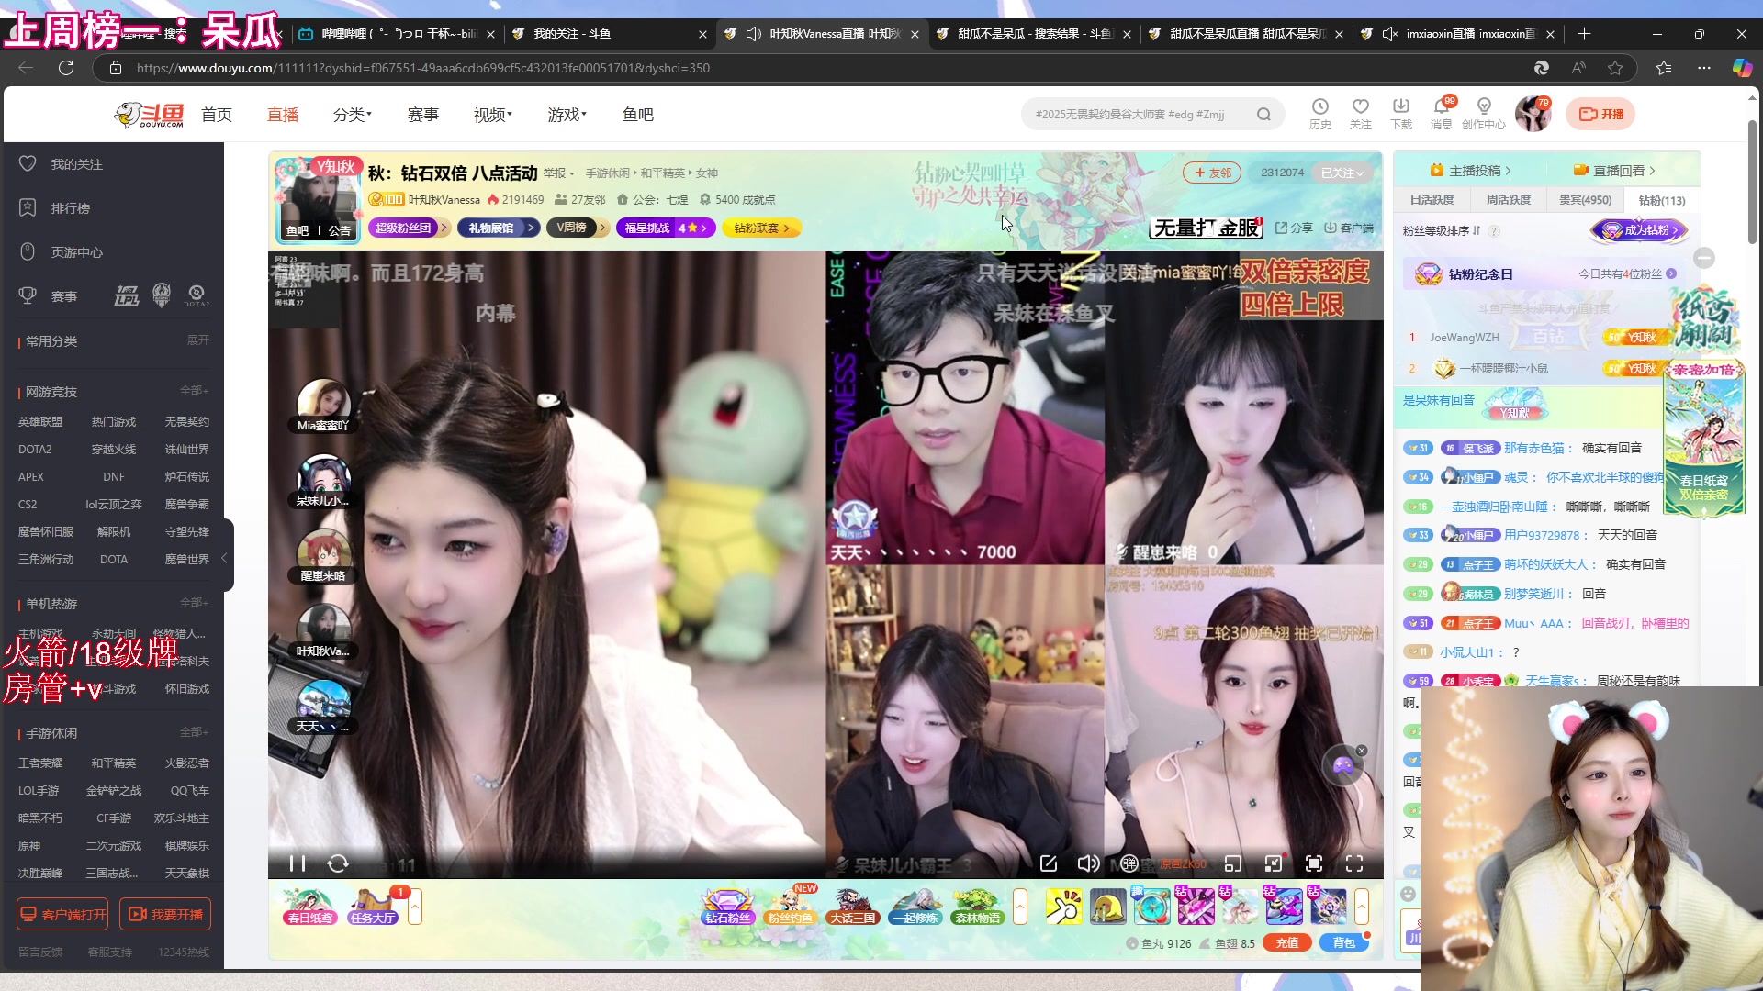This screenshot has width=1763, height=991.
Task: Click 成为钻粉 button
Action: [1640, 230]
